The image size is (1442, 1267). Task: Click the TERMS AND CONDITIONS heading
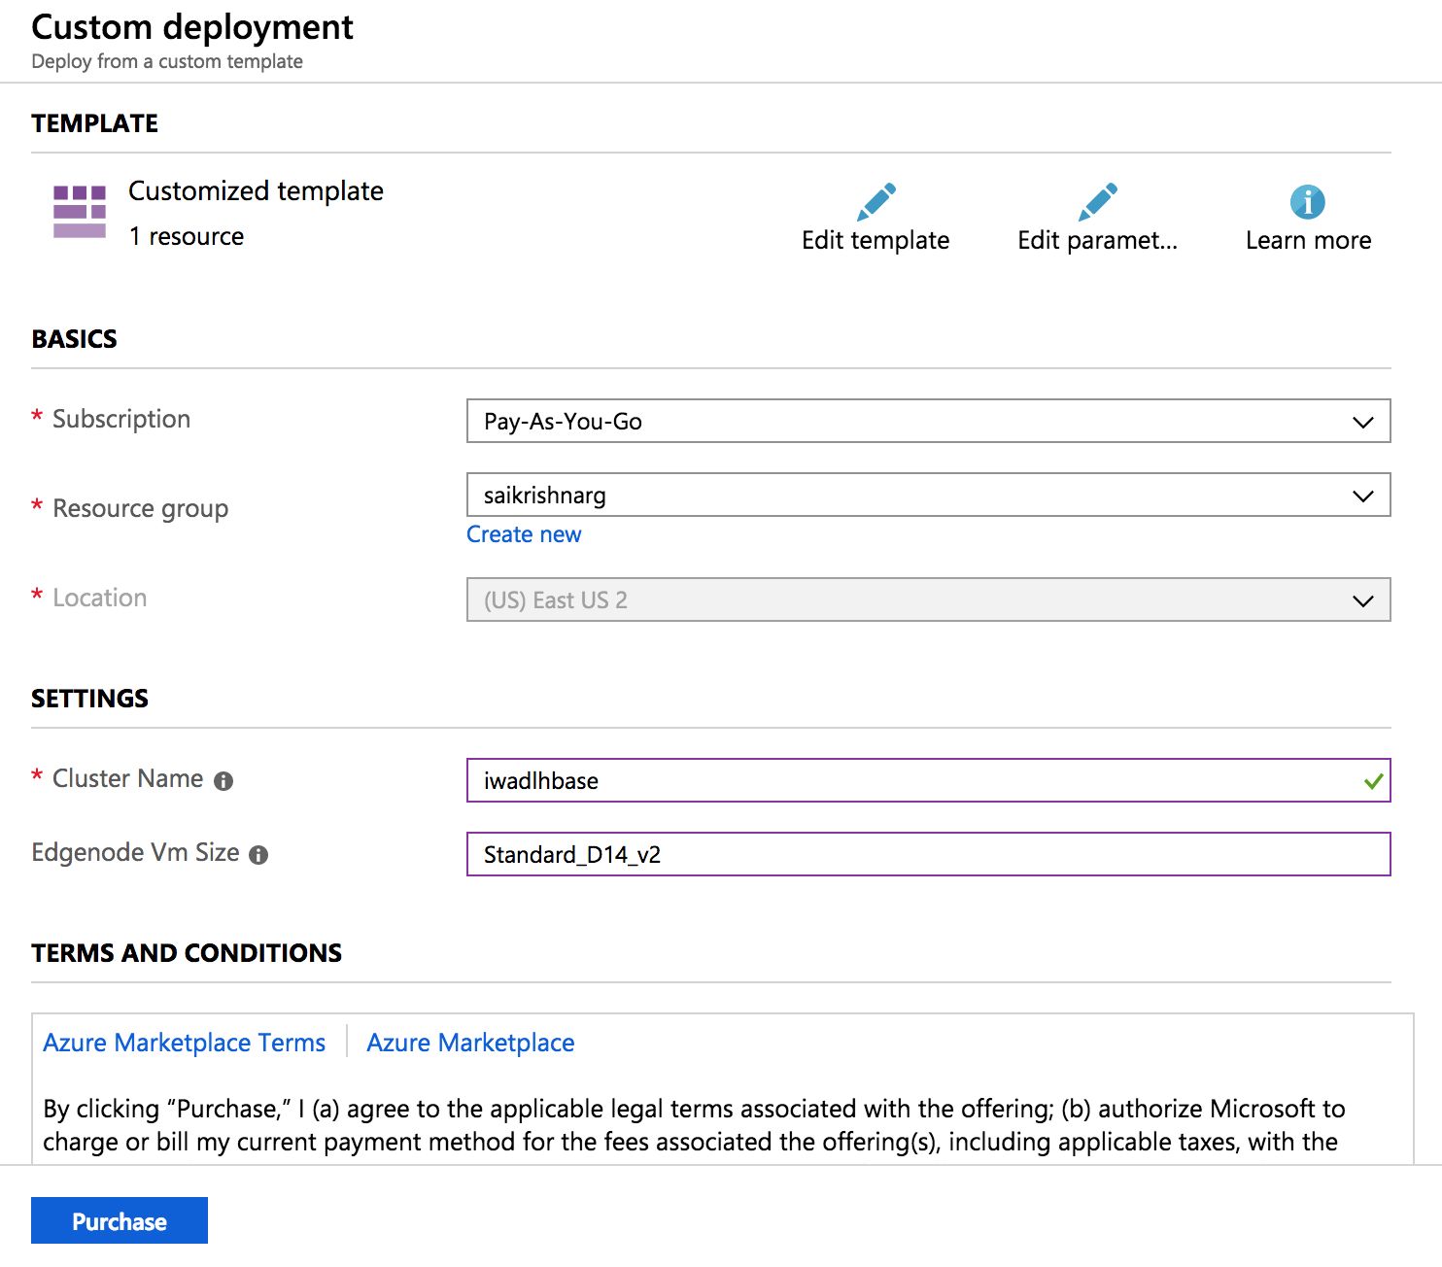click(x=187, y=953)
